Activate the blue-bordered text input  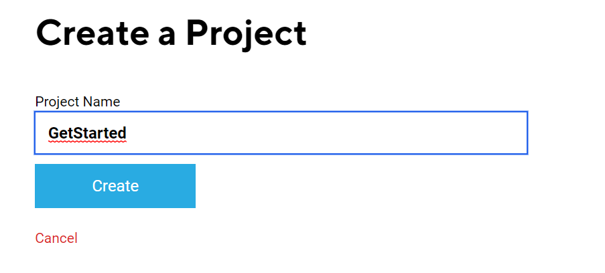[281, 133]
